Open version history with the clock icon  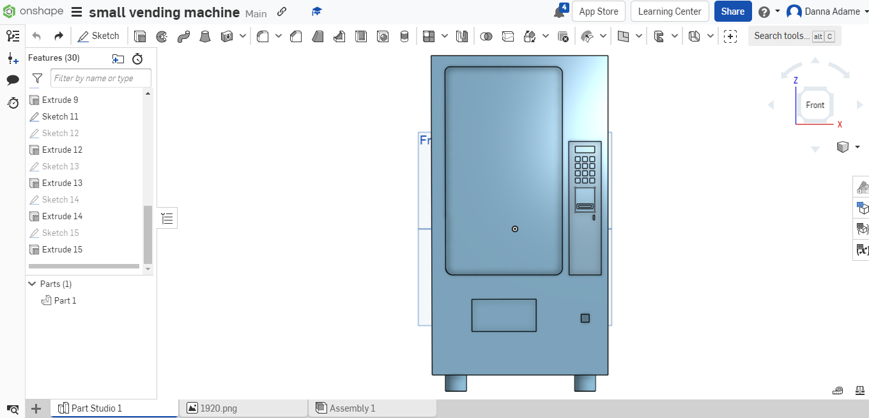(x=13, y=103)
